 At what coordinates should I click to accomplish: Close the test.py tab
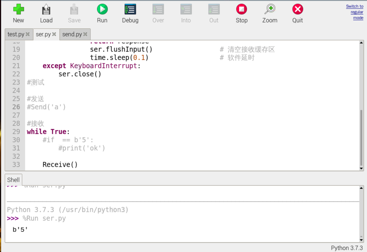click(27, 34)
